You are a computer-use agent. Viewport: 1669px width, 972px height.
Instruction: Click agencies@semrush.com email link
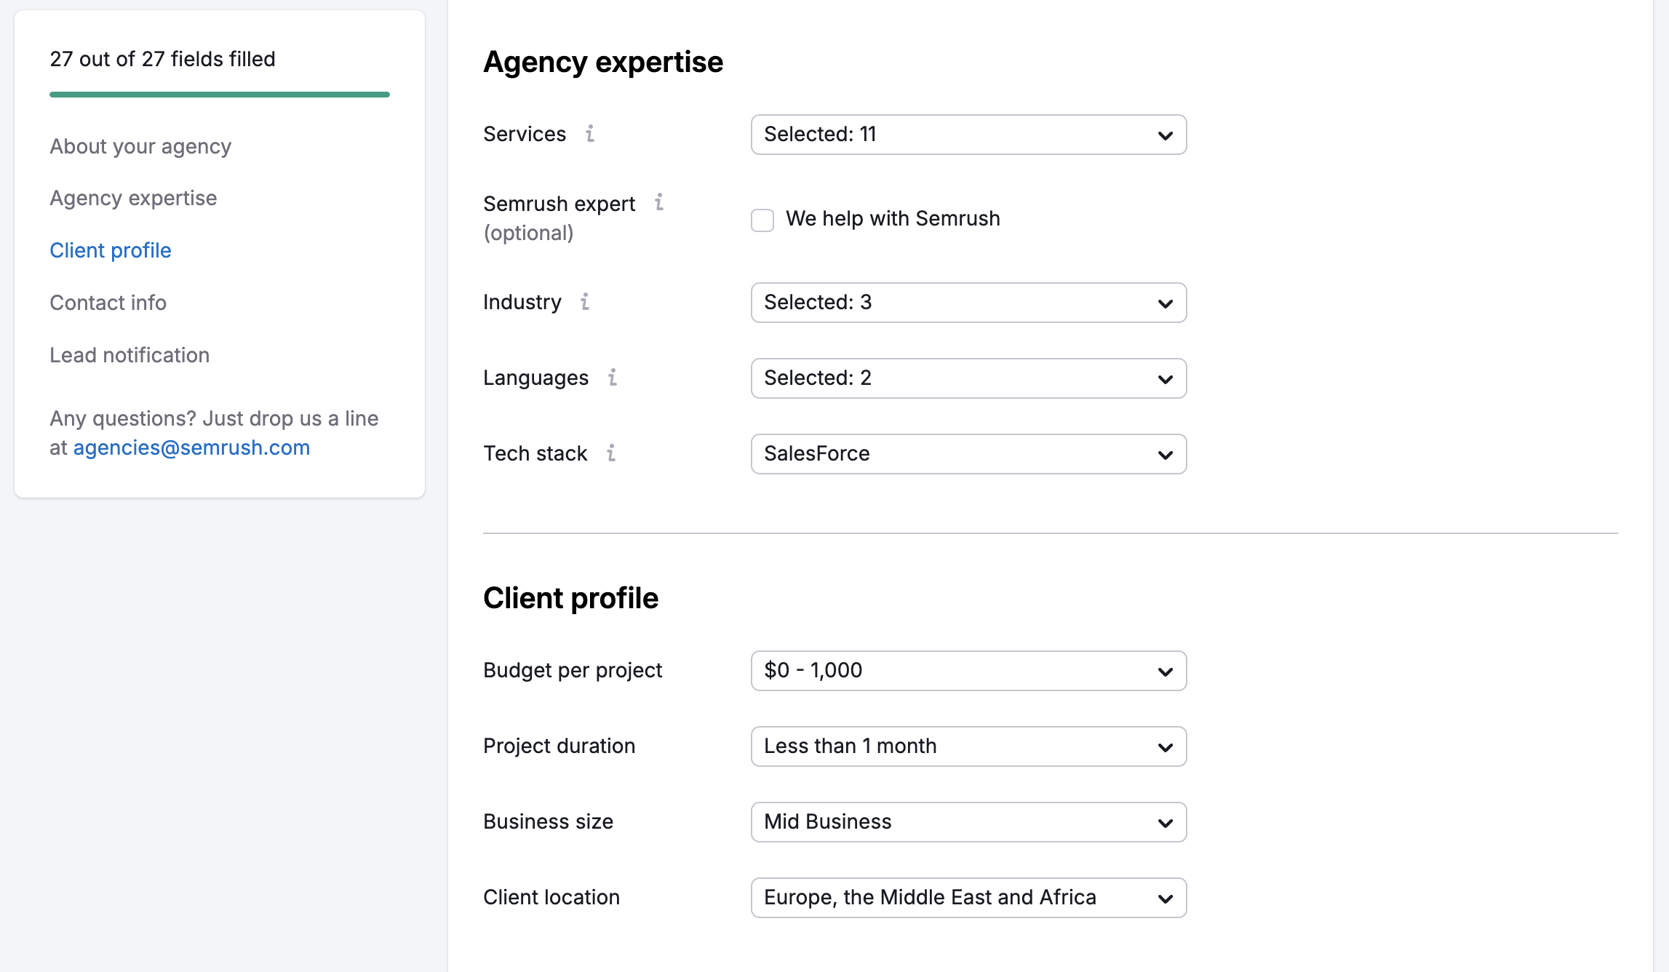(x=192, y=447)
